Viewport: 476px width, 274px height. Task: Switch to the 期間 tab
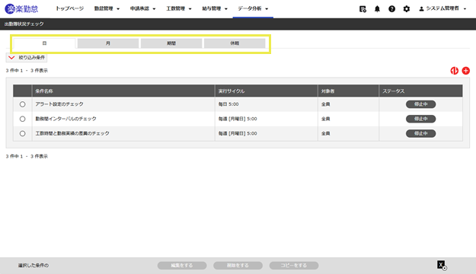click(171, 43)
